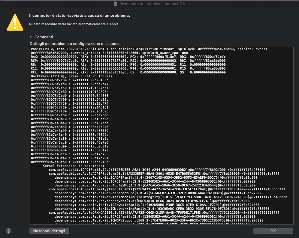The width and height of the screenshot is (299, 238).
Task: Click backtrace row 0xffffff83975f7f60
Action: coord(70,107)
